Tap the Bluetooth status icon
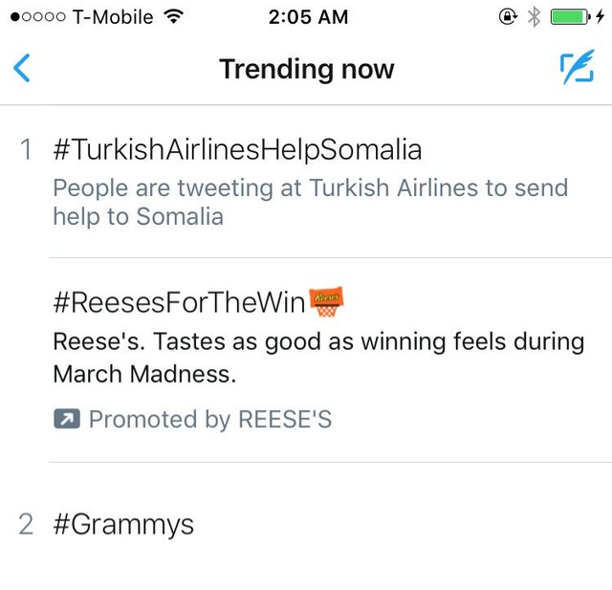This screenshot has height=590, width=612. [x=534, y=17]
